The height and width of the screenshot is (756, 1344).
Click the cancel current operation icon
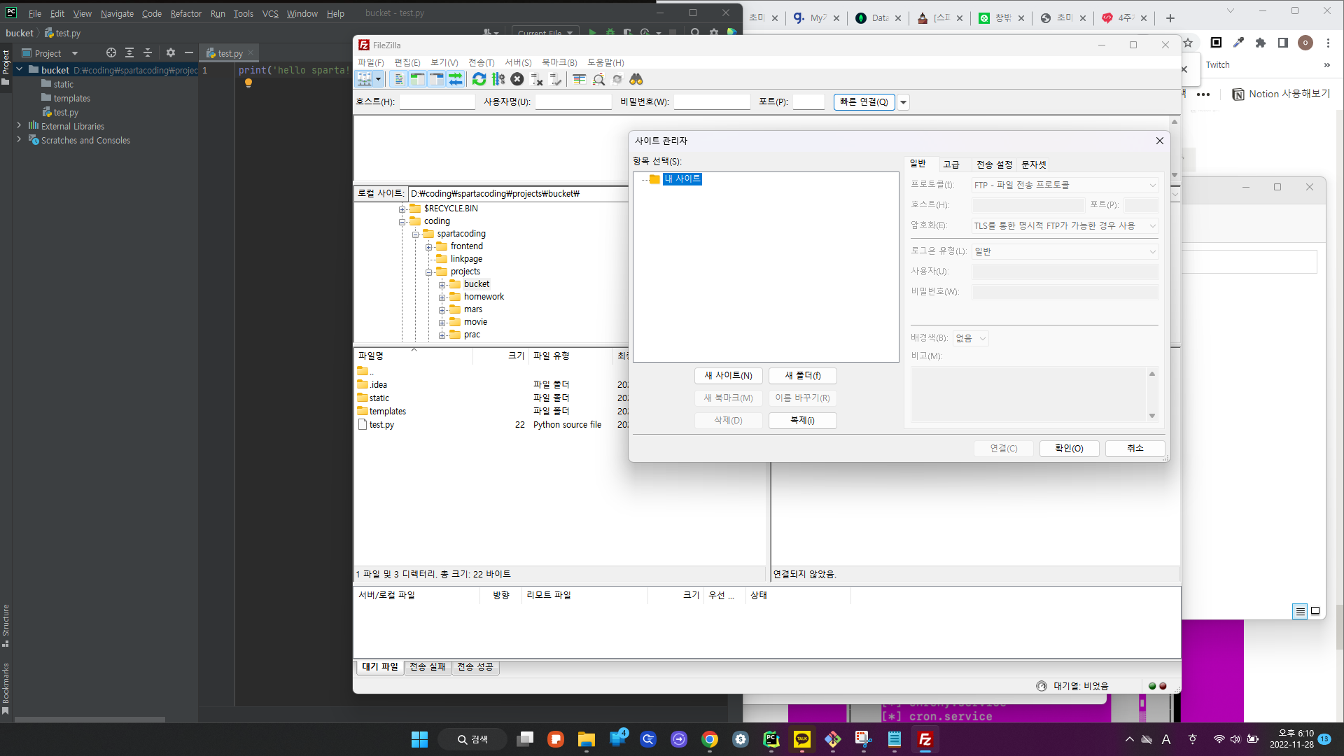[517, 79]
